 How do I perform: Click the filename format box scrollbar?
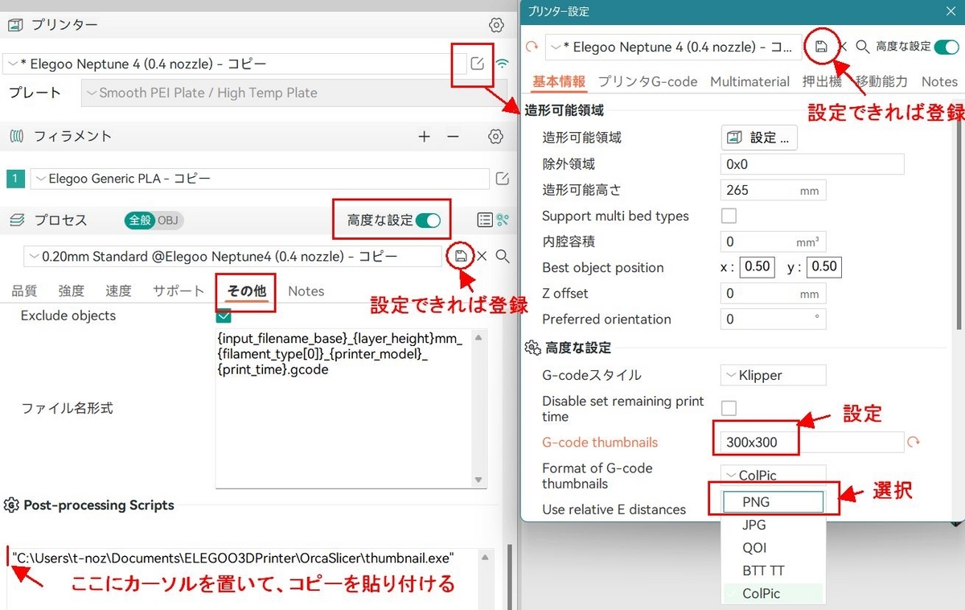pos(480,407)
